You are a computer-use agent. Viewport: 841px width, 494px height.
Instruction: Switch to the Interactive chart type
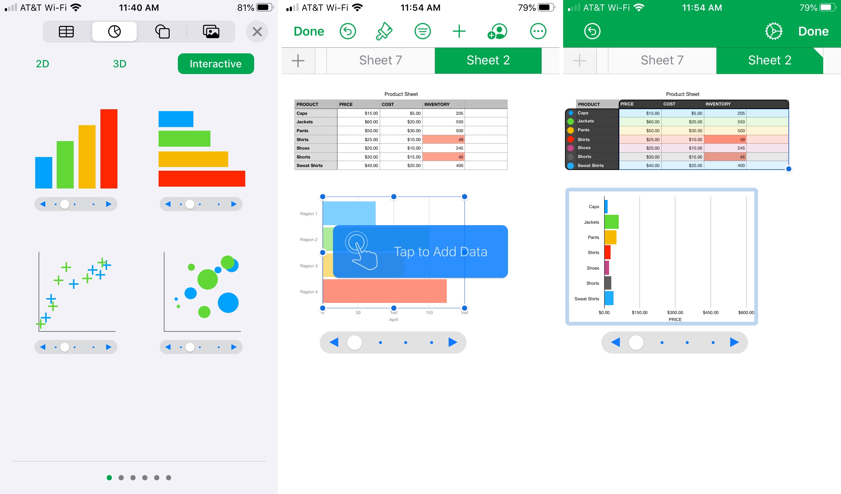[x=216, y=64]
